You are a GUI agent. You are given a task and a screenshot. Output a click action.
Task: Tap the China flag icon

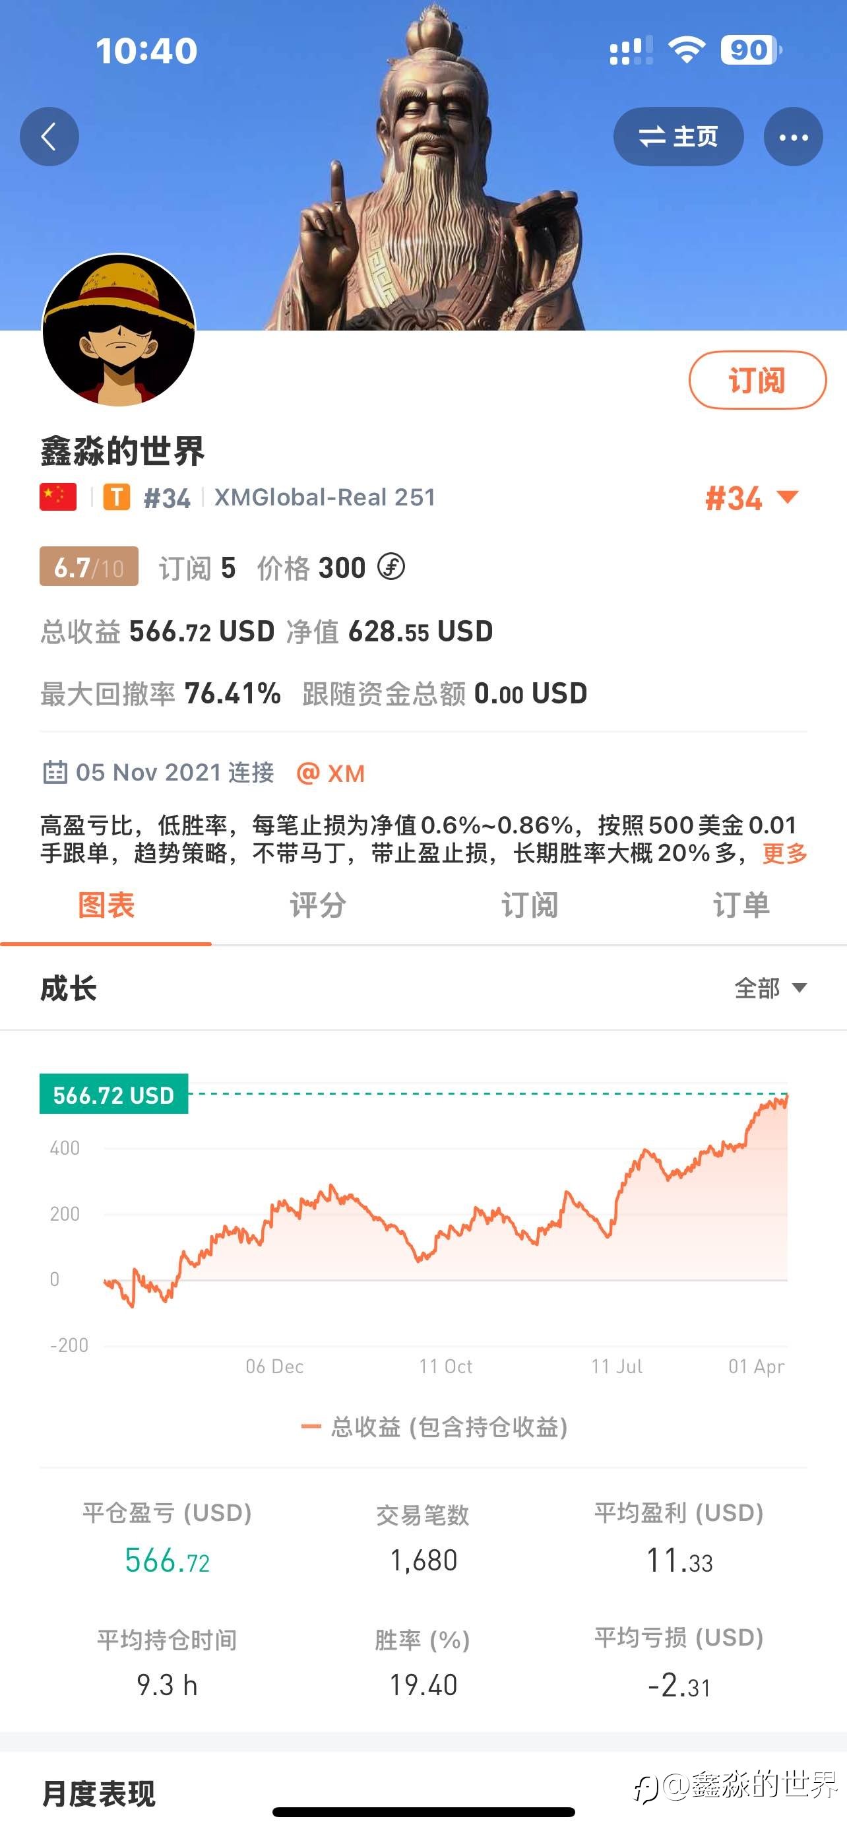(58, 497)
